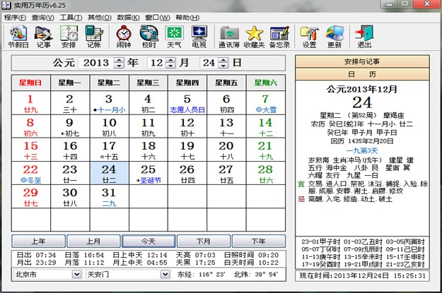This screenshot has height=293, width=442.
Task: Click the 現在时间 current time status
Action: click(363, 275)
